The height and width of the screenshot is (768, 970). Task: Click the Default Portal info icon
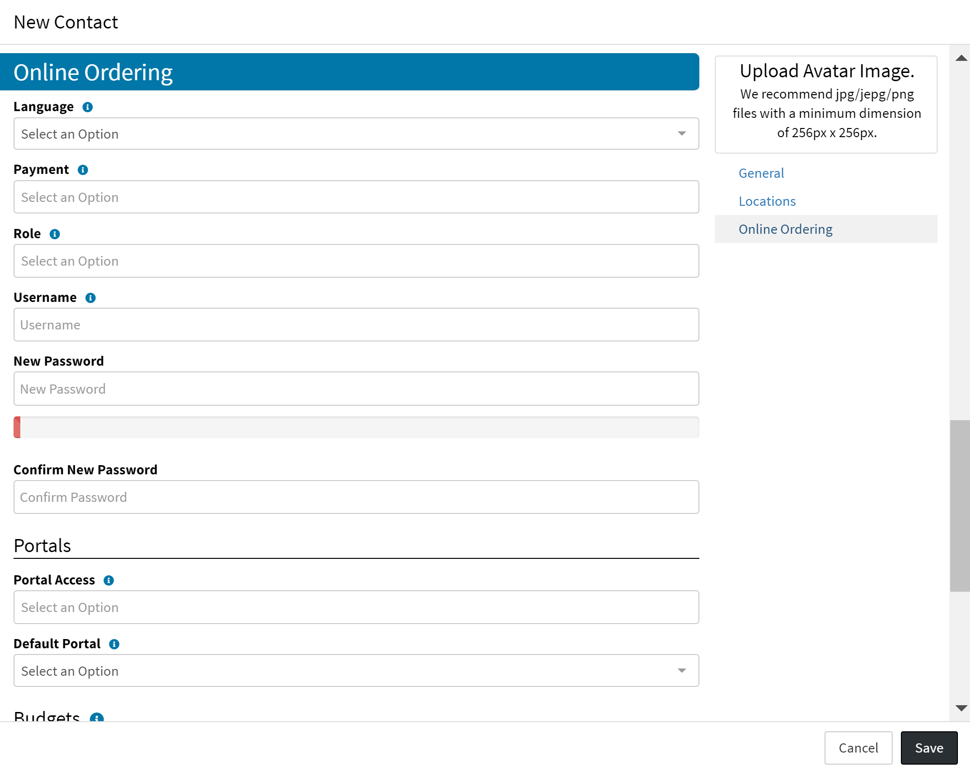114,644
